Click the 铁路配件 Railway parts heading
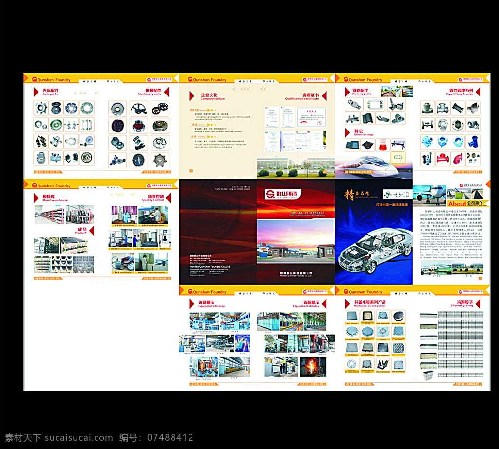499x449 pixels. pyautogui.click(x=362, y=92)
